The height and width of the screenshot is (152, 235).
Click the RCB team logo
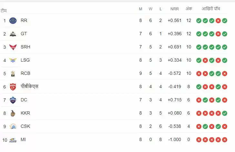13,74
